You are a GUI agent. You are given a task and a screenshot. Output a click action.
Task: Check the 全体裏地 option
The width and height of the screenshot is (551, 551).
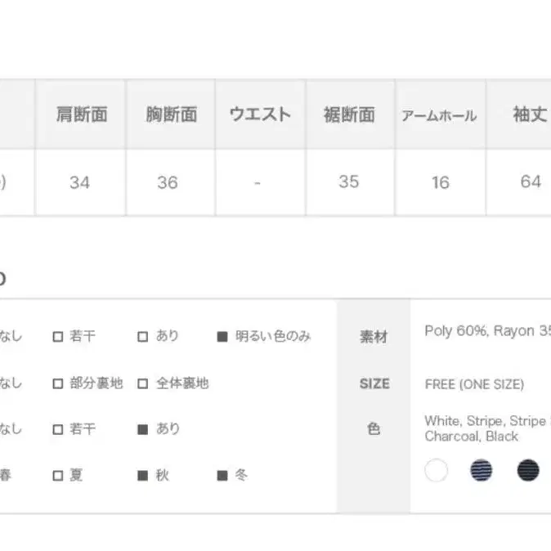point(143,383)
